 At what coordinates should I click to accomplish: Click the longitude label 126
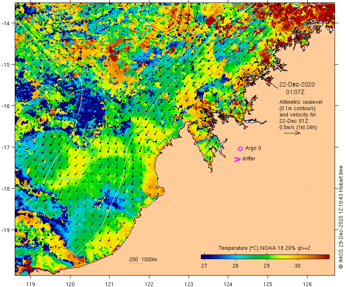point(307,284)
